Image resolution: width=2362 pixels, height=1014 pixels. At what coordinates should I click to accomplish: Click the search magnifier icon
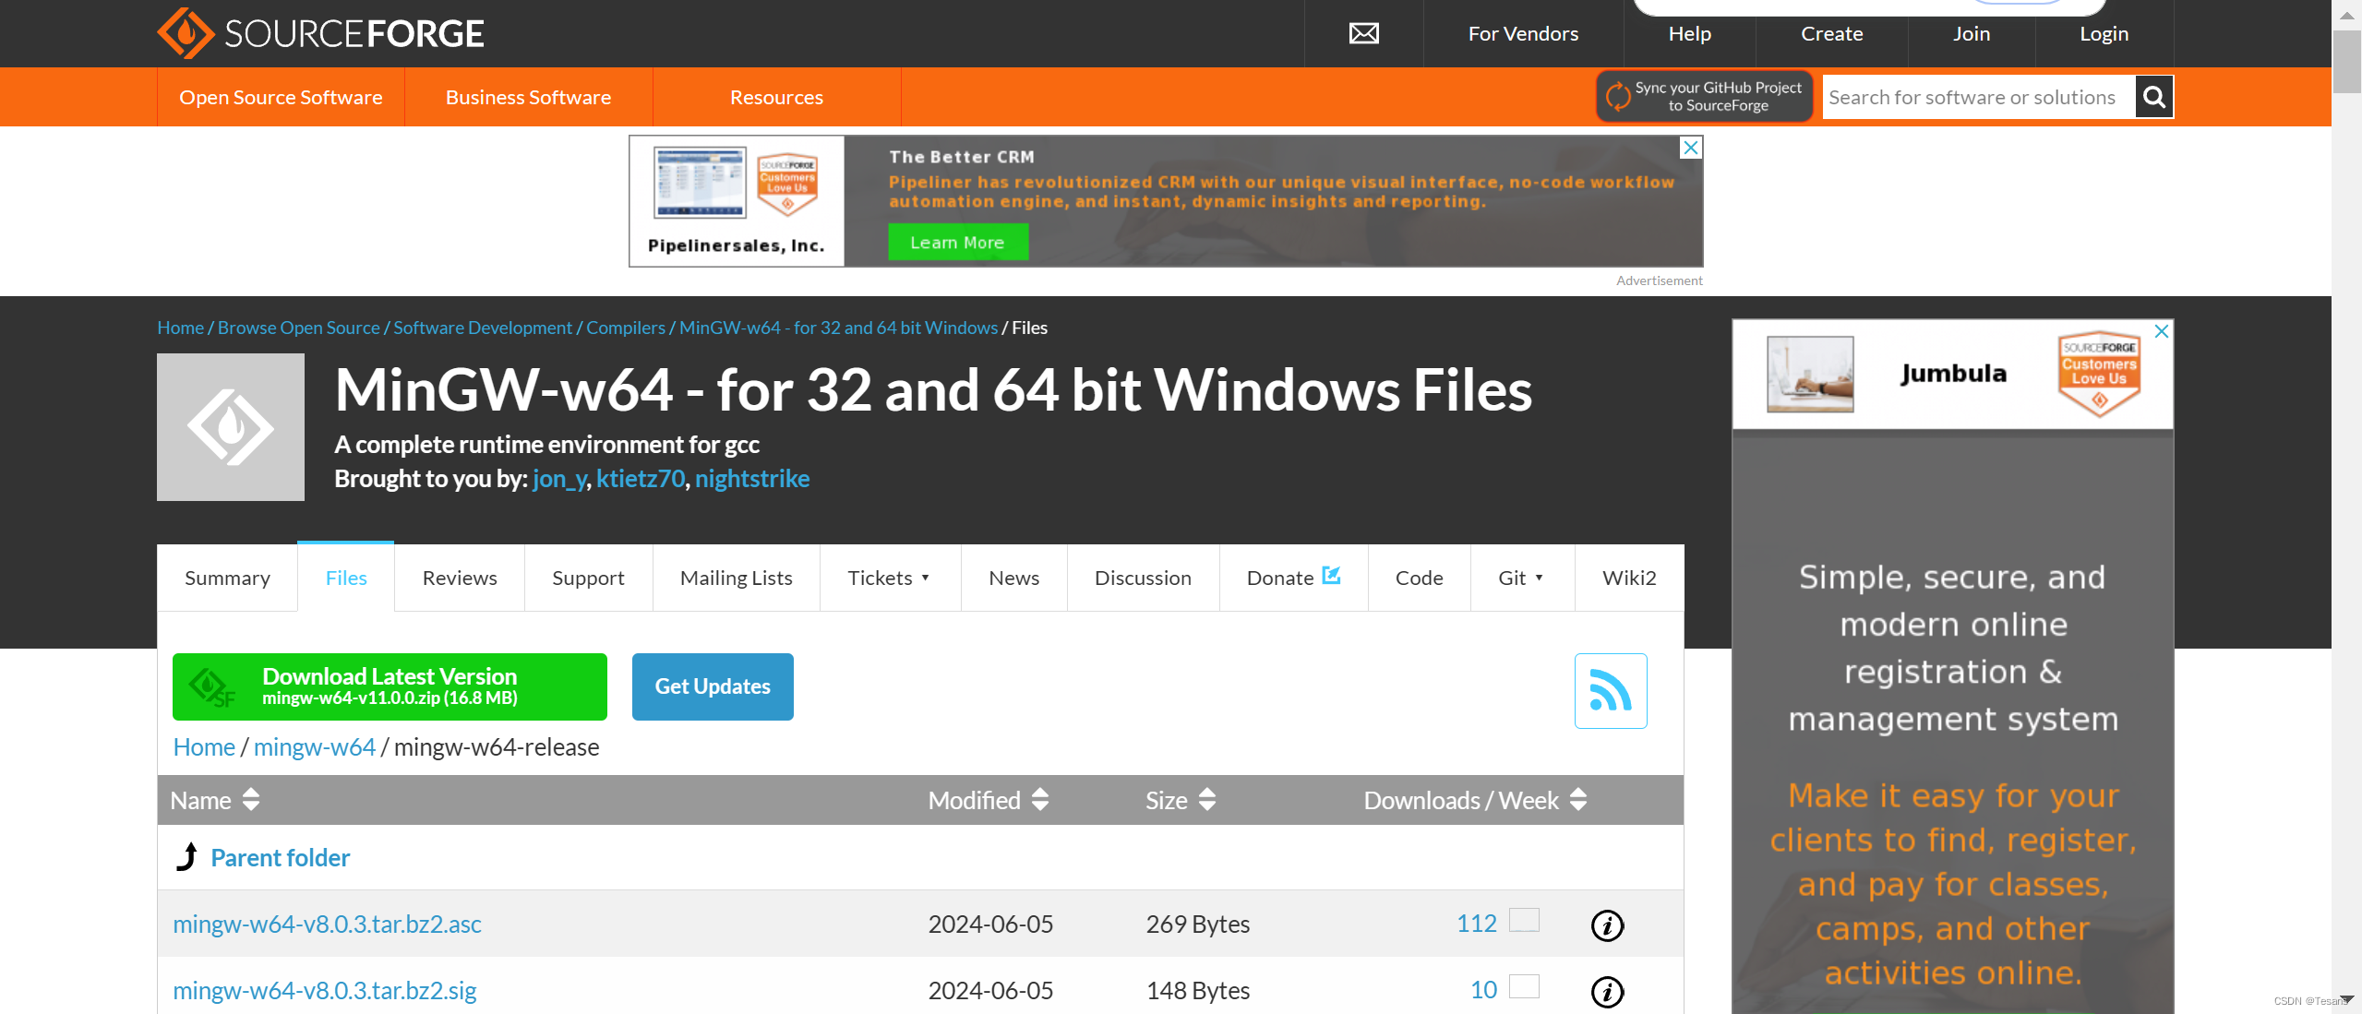2153,97
